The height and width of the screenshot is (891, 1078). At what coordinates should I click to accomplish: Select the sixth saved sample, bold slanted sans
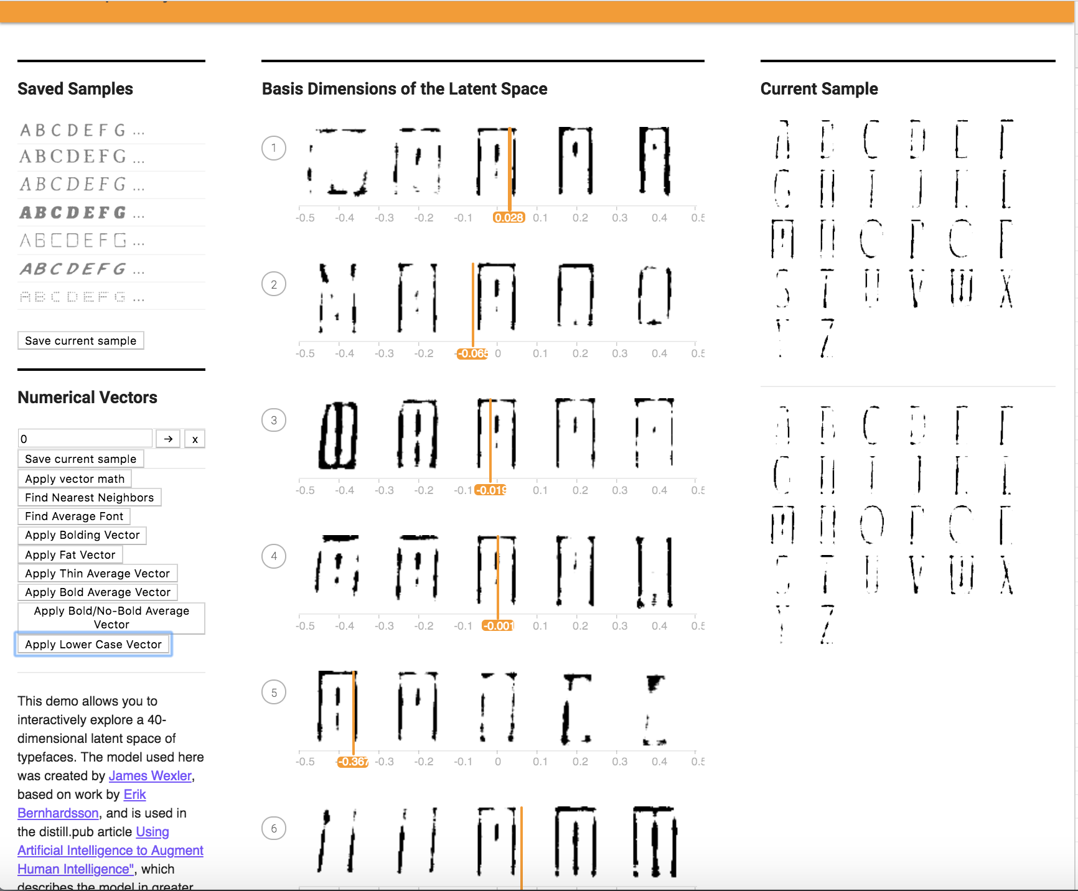coord(111,269)
